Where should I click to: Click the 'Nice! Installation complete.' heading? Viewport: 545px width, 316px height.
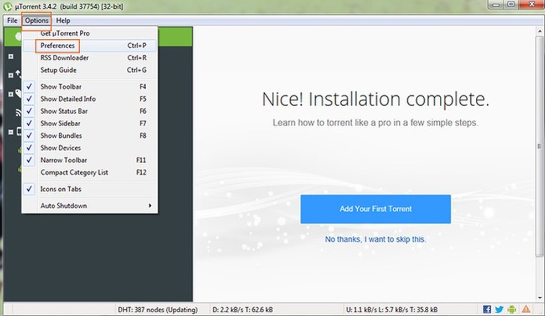(376, 99)
